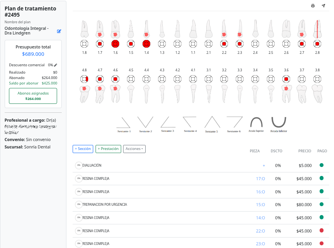
Task: Click the print icon at top right
Action: 313,6
